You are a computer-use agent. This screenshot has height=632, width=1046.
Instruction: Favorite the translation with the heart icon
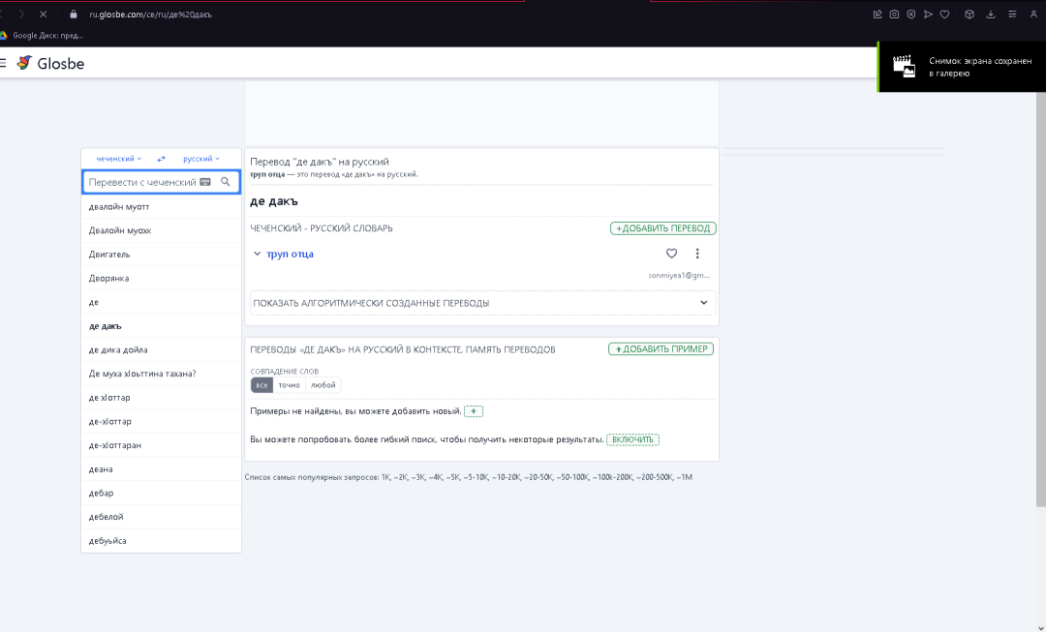tap(671, 253)
